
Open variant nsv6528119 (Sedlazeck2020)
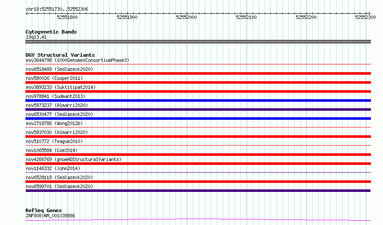pos(59,177)
